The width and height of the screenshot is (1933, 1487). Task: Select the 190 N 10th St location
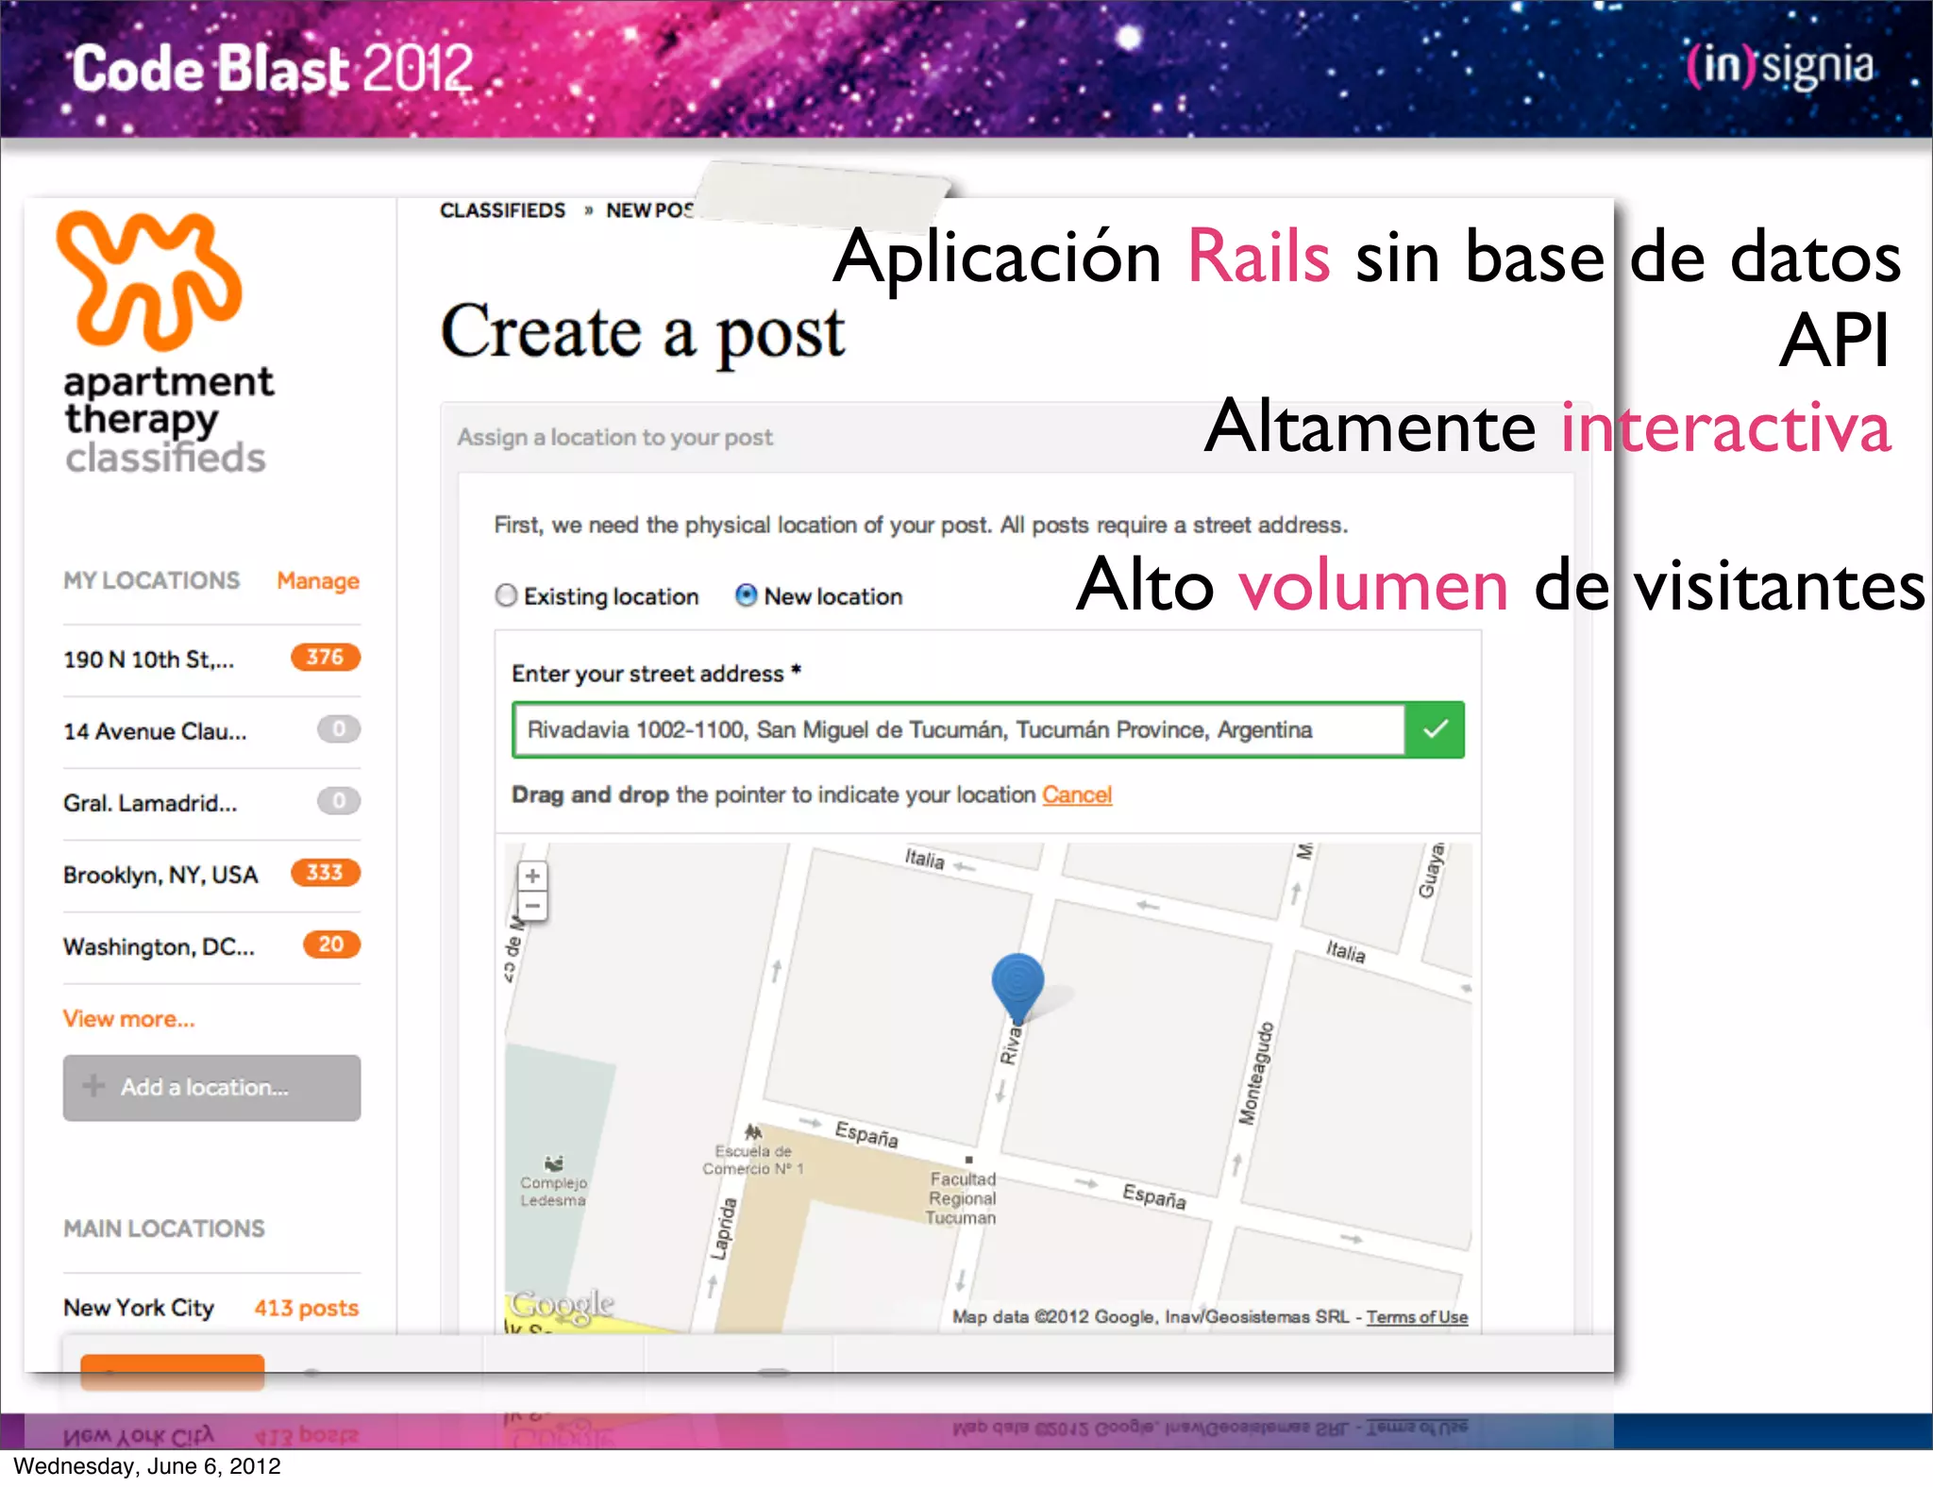tap(148, 659)
